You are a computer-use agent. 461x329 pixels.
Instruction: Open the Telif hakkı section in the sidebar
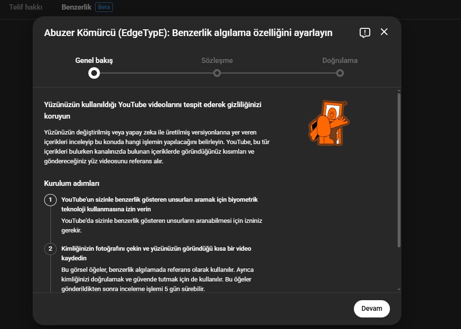(x=25, y=7)
